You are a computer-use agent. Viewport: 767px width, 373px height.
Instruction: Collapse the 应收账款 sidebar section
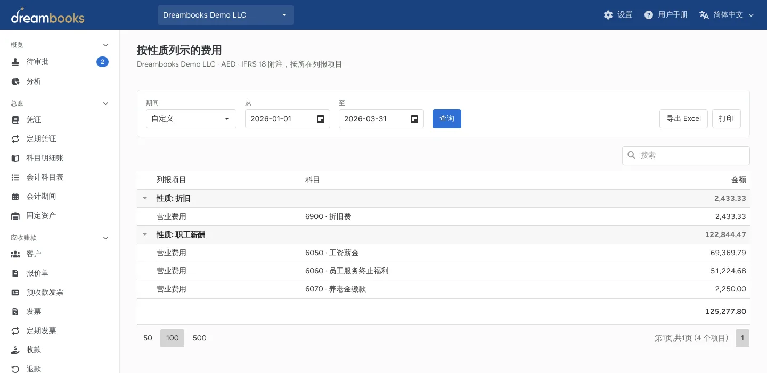105,238
